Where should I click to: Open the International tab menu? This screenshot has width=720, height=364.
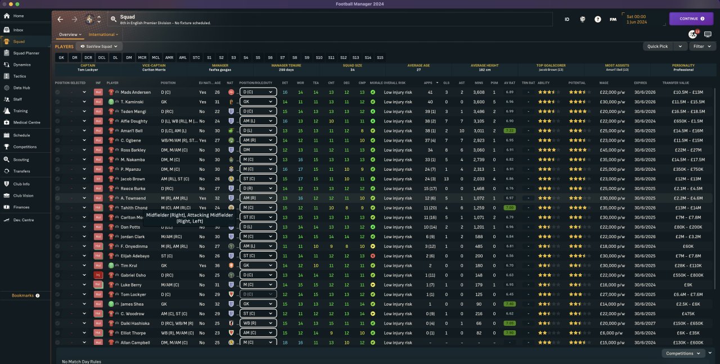tap(103, 35)
